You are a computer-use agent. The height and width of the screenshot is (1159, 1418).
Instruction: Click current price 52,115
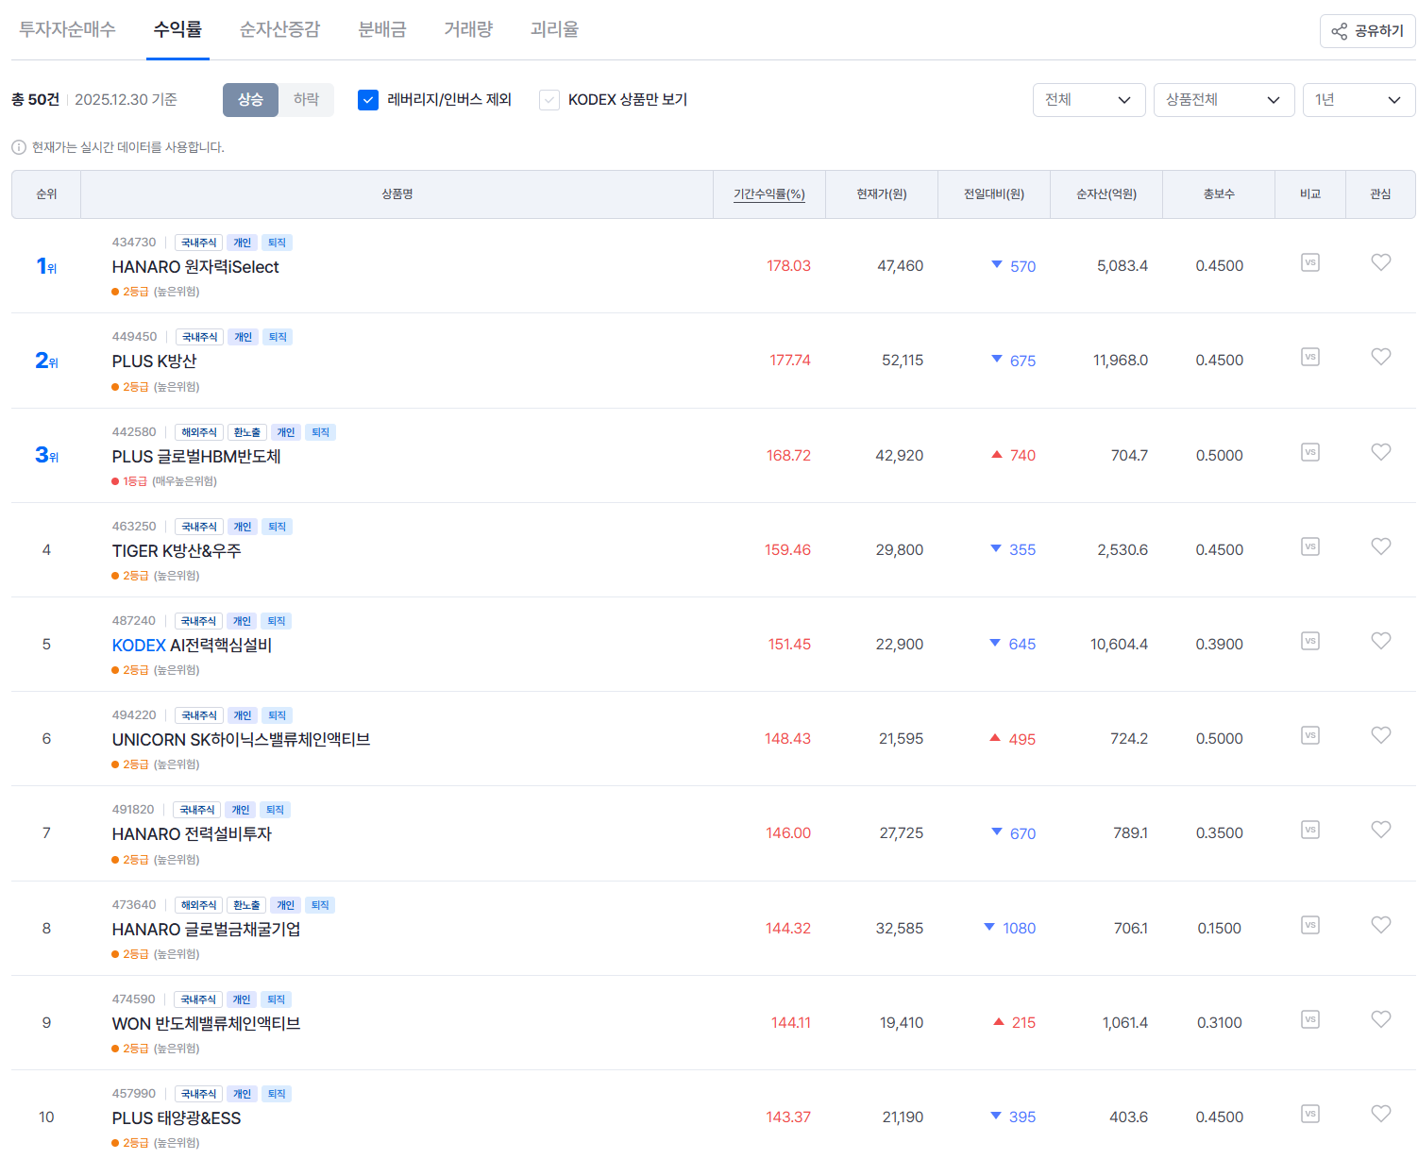click(903, 361)
